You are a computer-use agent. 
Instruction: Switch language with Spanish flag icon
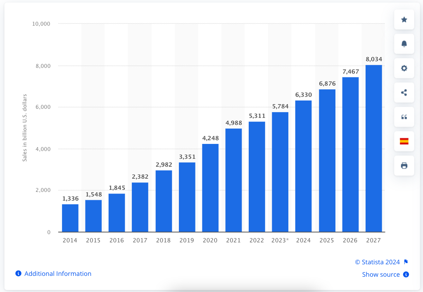point(404,141)
